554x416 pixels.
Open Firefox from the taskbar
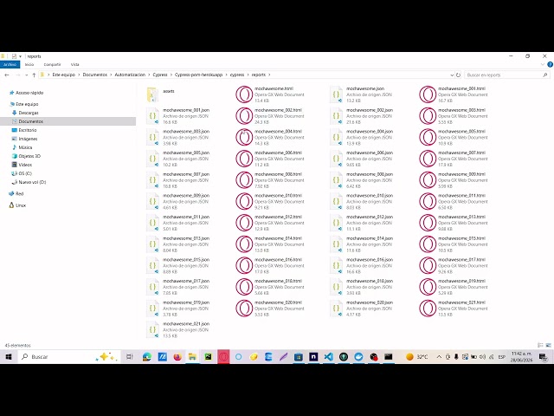[177, 356]
